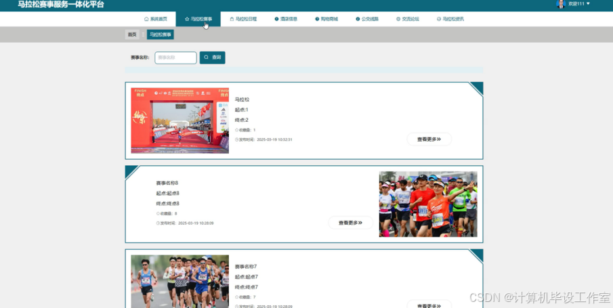This screenshot has height=308, width=613.
Task: Open the 赛事名称7 runners photo
Action: pos(179,282)
